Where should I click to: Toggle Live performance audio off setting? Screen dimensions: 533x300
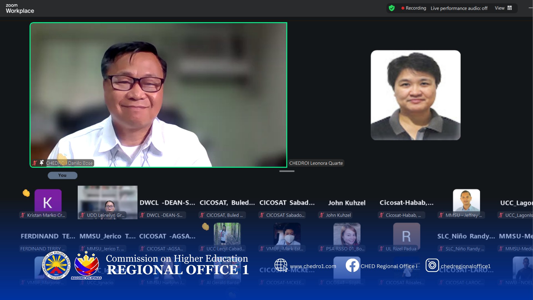click(x=459, y=8)
